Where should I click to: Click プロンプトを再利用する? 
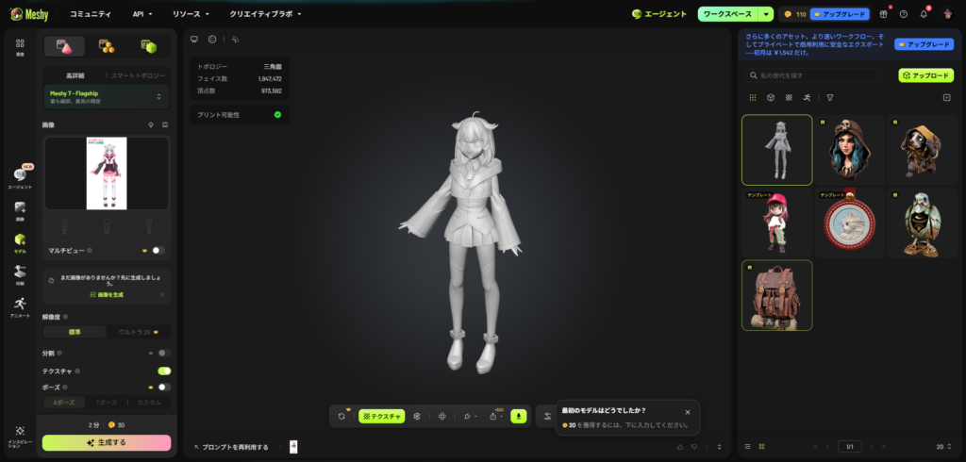[x=231, y=447]
